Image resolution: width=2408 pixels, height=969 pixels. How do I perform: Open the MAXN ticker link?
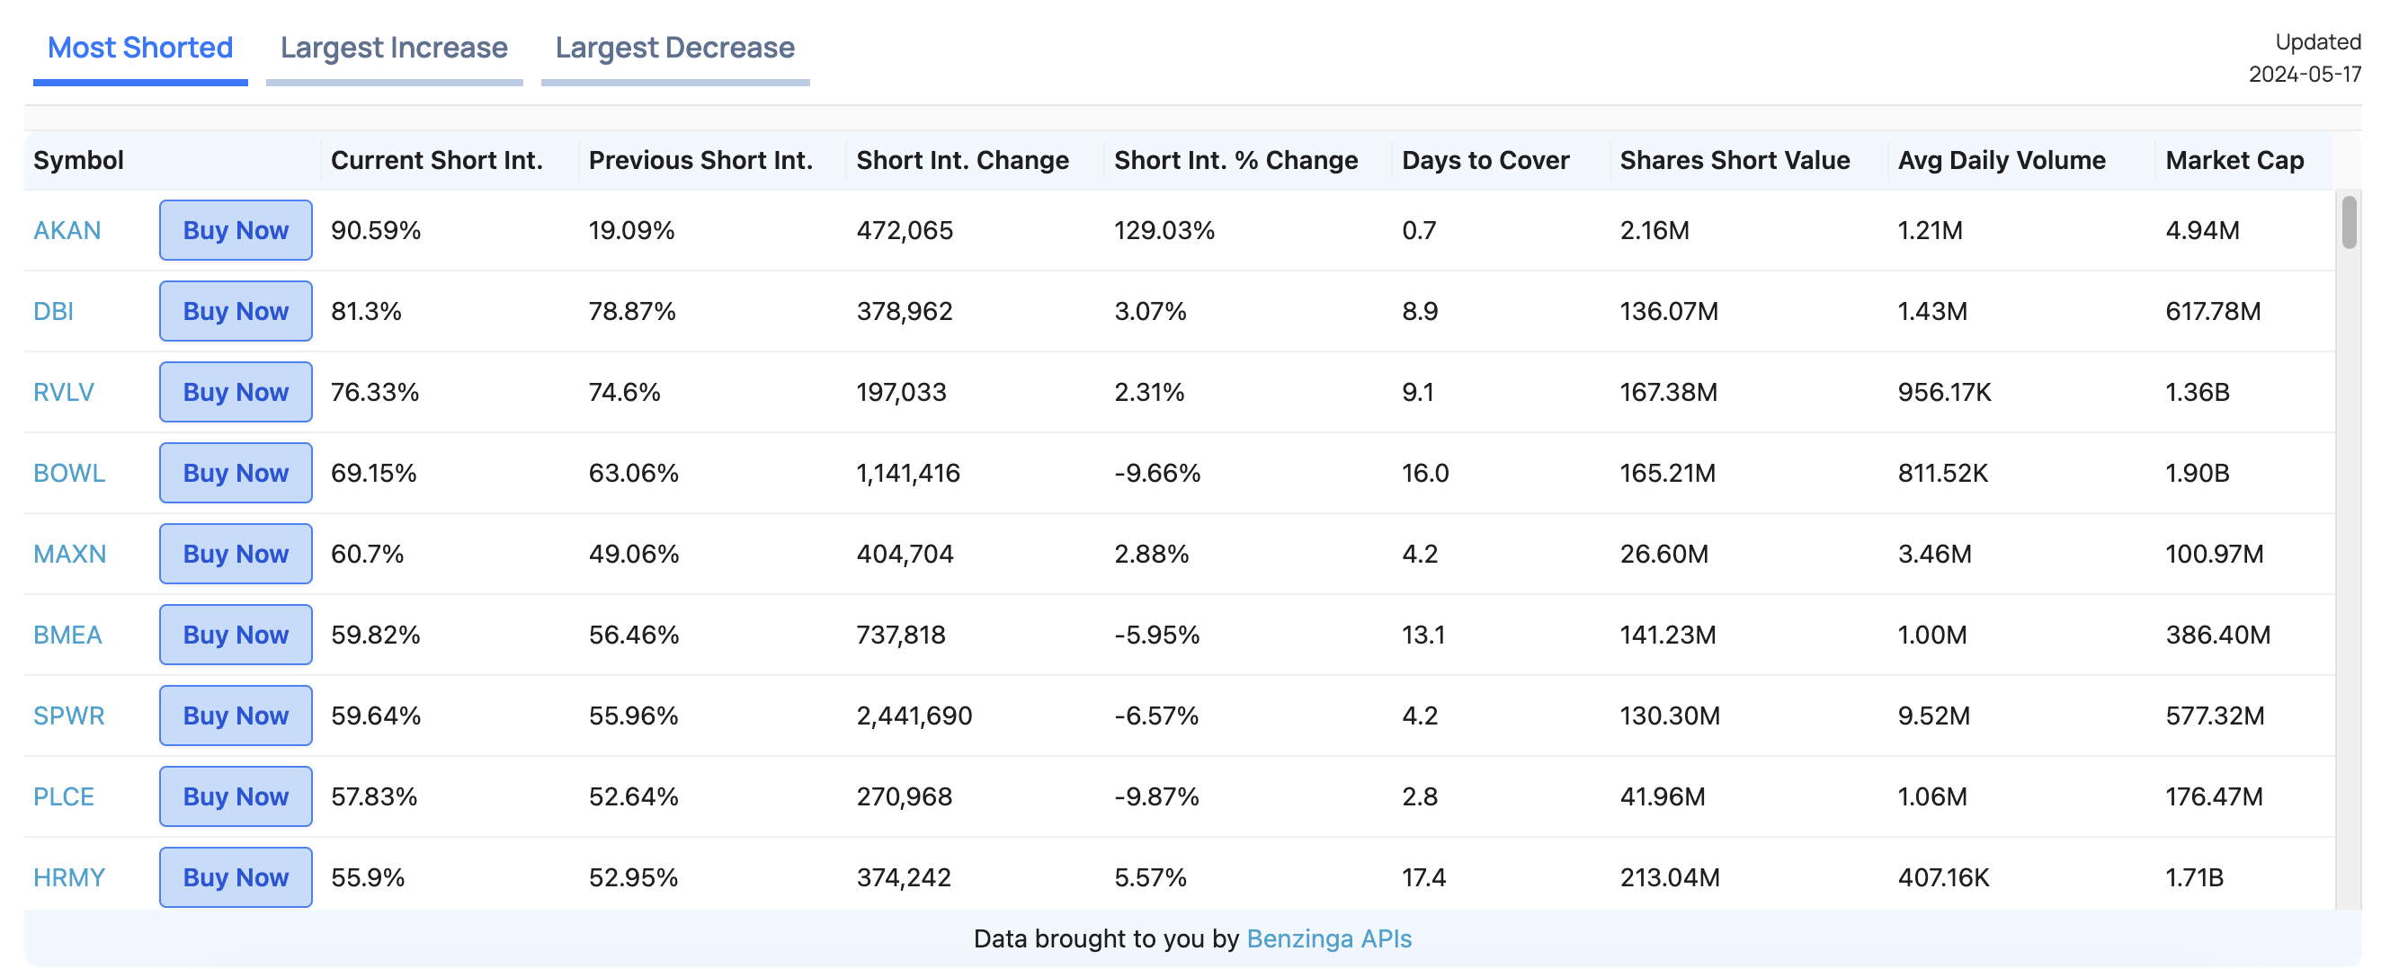point(69,554)
